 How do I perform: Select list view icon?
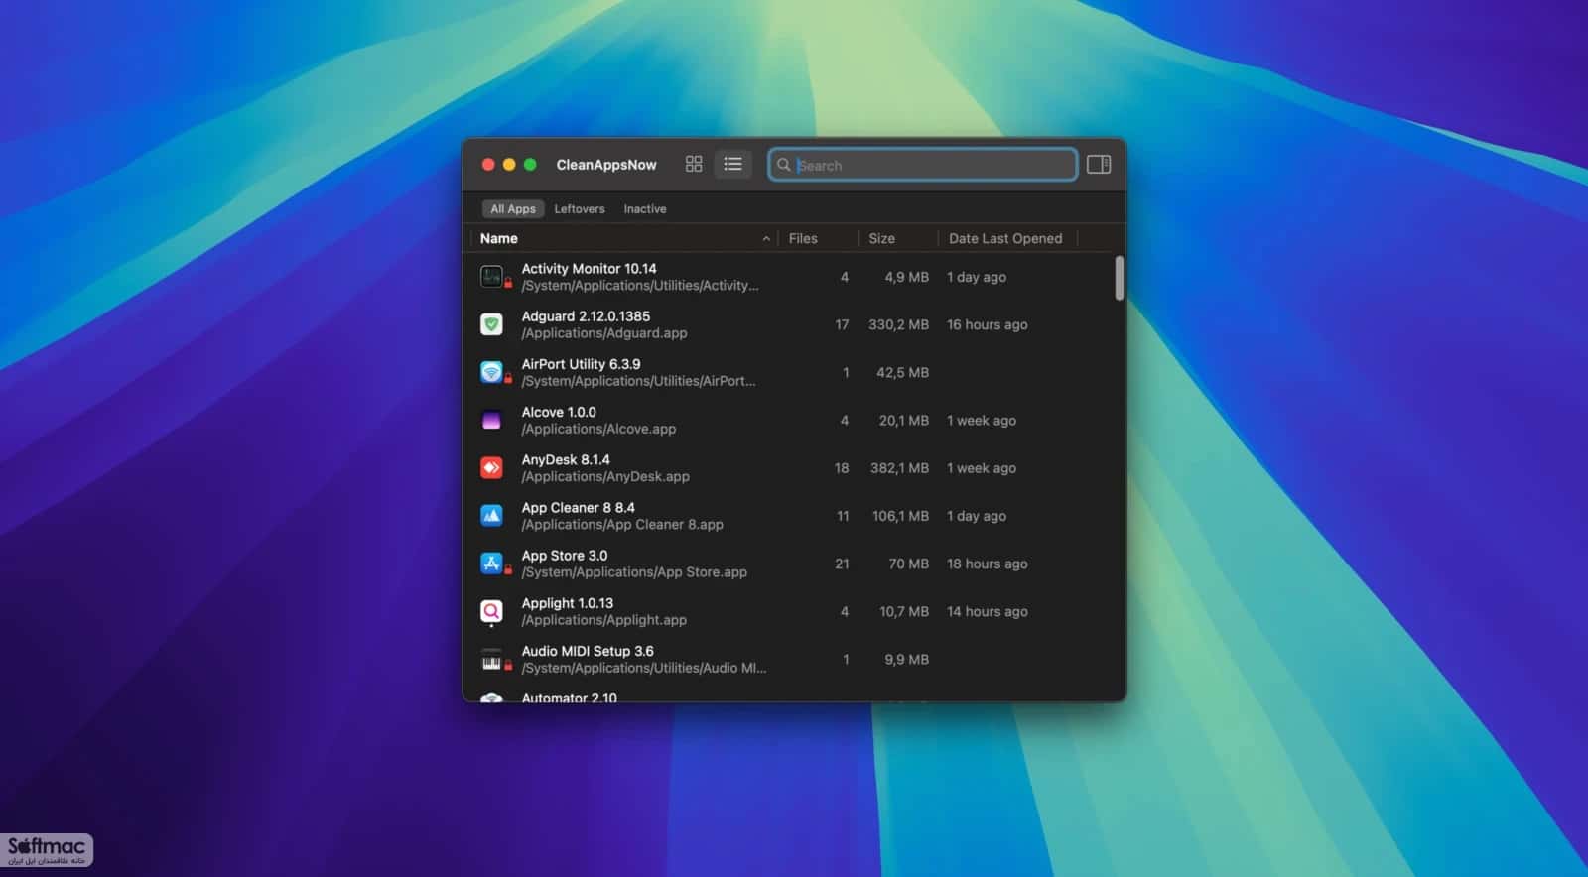click(x=732, y=164)
